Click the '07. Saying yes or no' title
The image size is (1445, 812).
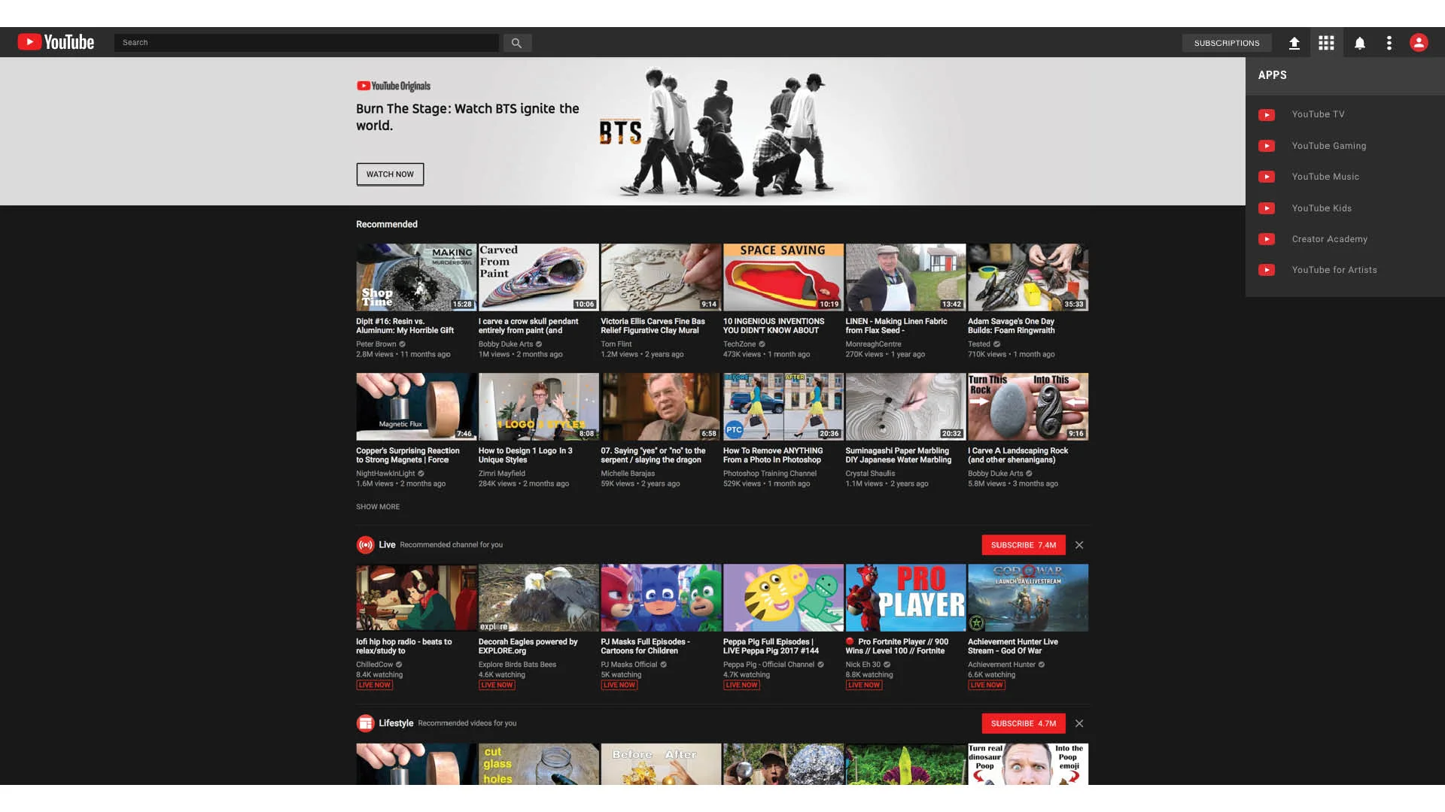(x=653, y=456)
